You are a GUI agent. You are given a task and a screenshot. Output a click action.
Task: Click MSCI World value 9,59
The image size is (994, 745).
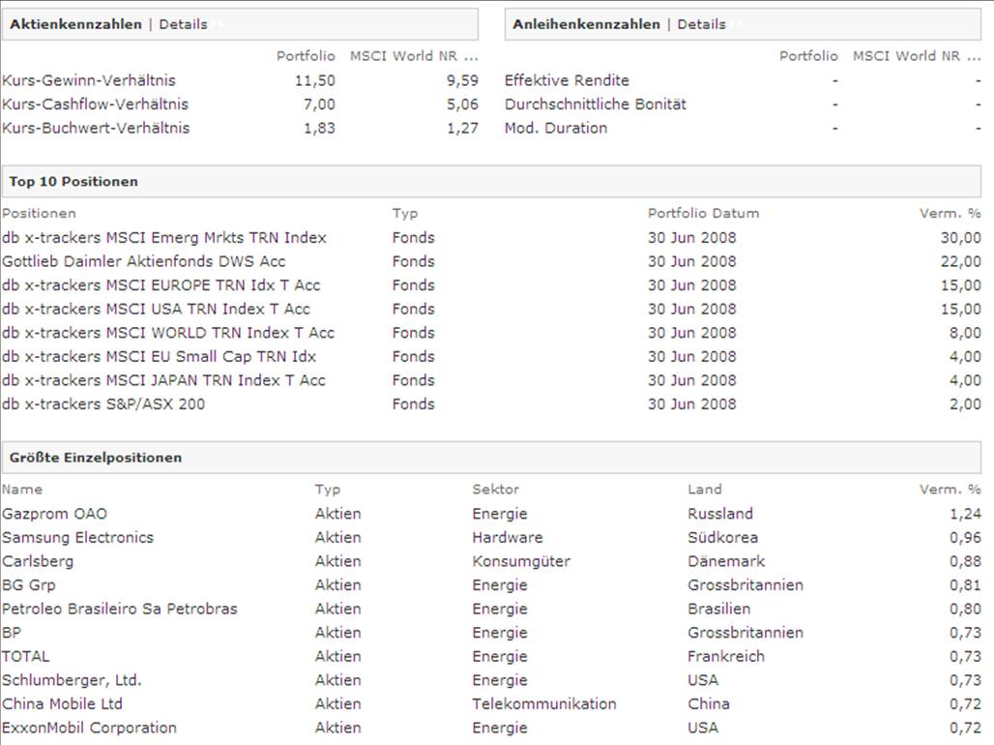[462, 80]
